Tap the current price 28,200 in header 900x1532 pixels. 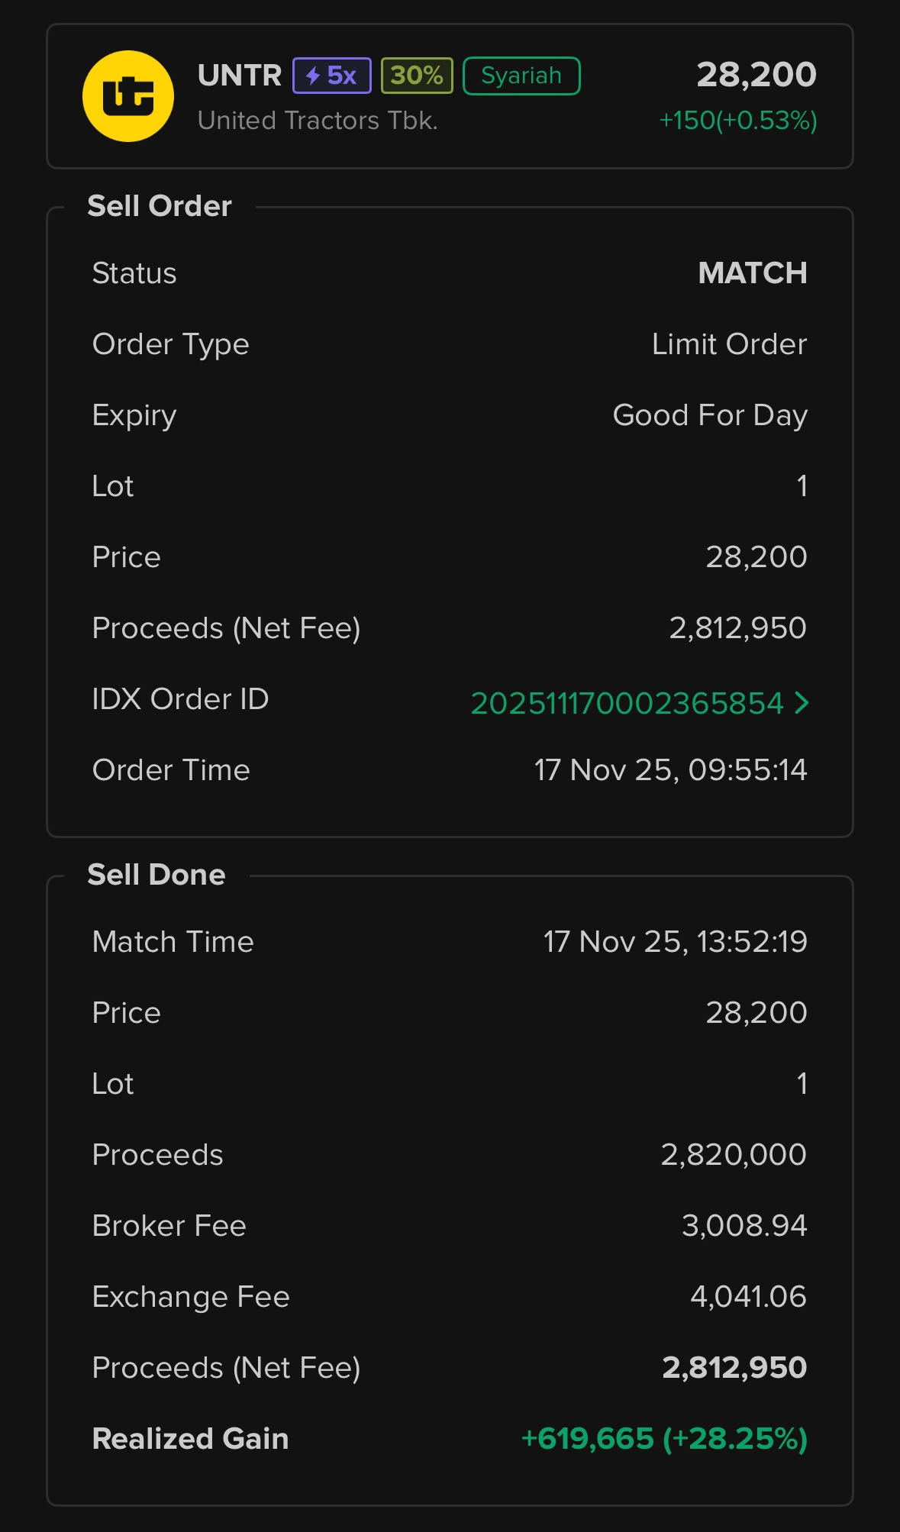point(756,75)
